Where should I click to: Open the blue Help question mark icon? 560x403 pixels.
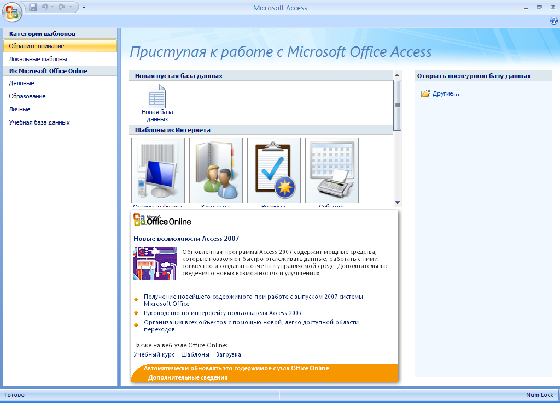pyautogui.click(x=553, y=21)
